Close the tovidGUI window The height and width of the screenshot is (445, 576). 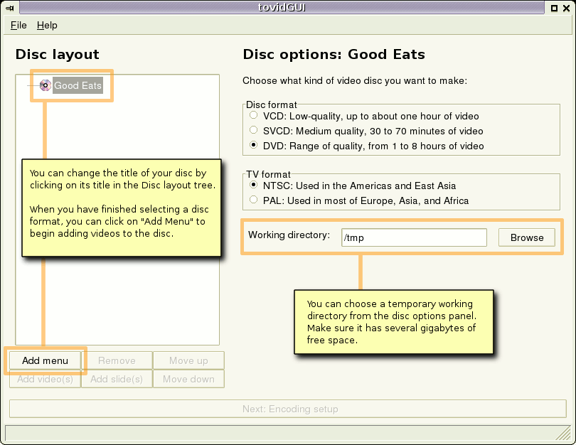pyautogui.click(x=567, y=8)
